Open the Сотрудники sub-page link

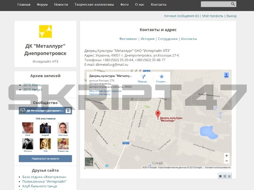pos(168,39)
